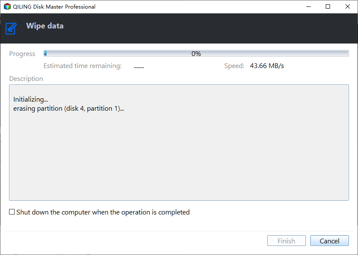This screenshot has width=358, height=255.
Task: Select the 'erasing partition (disk 4, partition 1)' line
Action: pos(68,108)
